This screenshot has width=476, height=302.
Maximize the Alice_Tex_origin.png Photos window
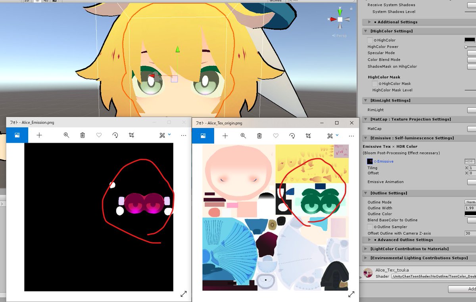click(337, 123)
